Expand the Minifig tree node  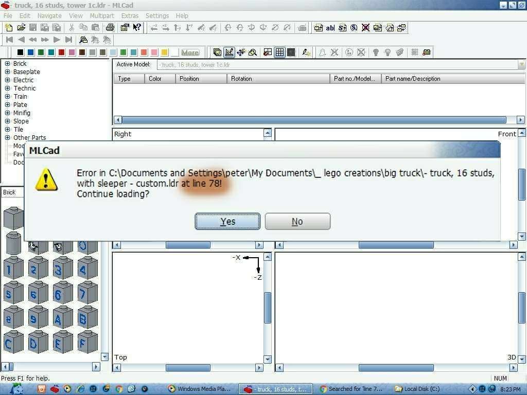(8, 113)
